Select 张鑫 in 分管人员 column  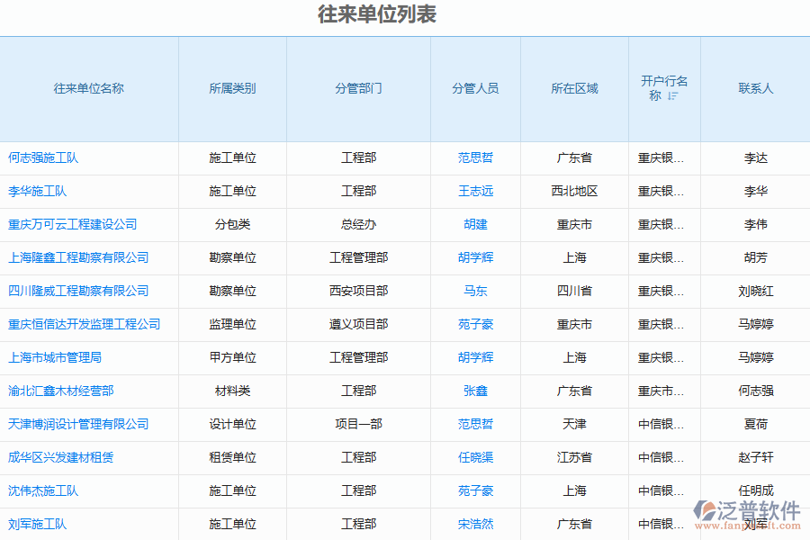475,391
